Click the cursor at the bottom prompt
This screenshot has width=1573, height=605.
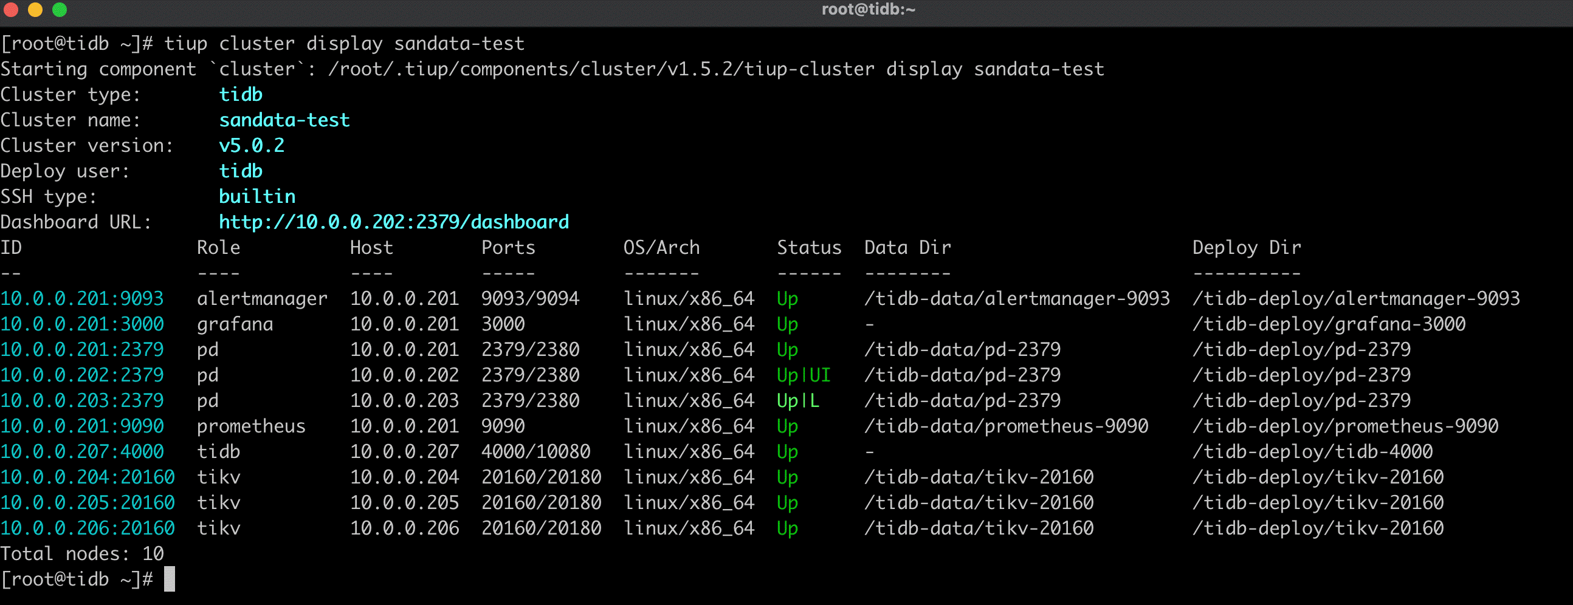(169, 579)
